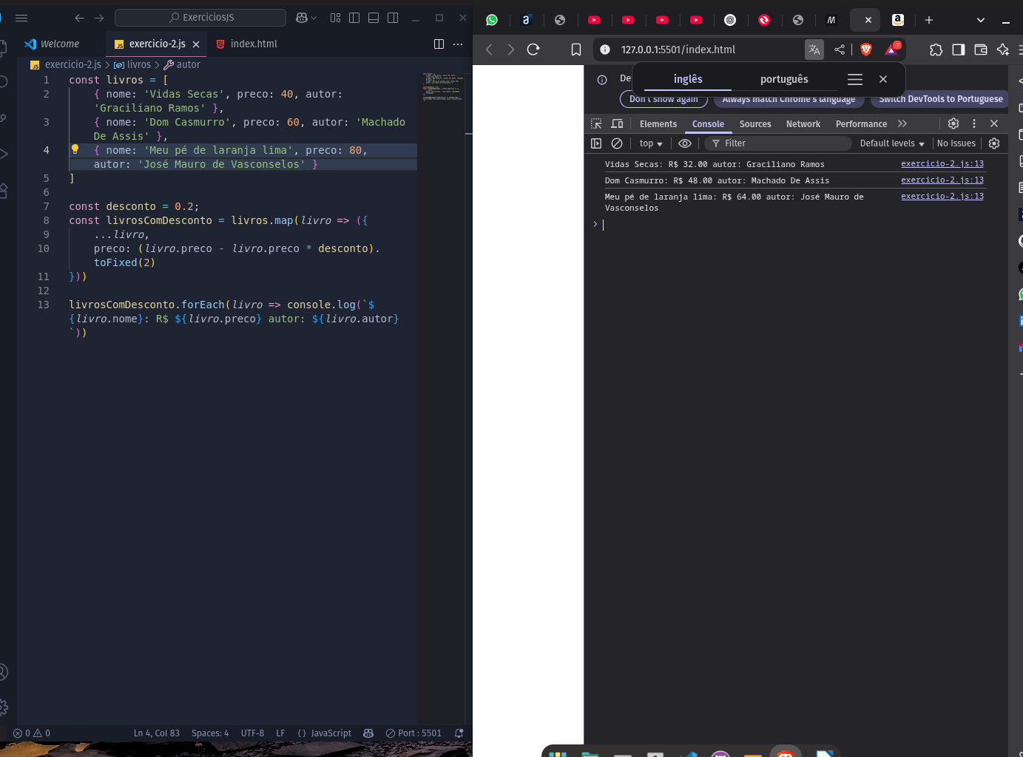The image size is (1023, 757).
Task: Go back in VS Code navigation history
Action: (80, 18)
